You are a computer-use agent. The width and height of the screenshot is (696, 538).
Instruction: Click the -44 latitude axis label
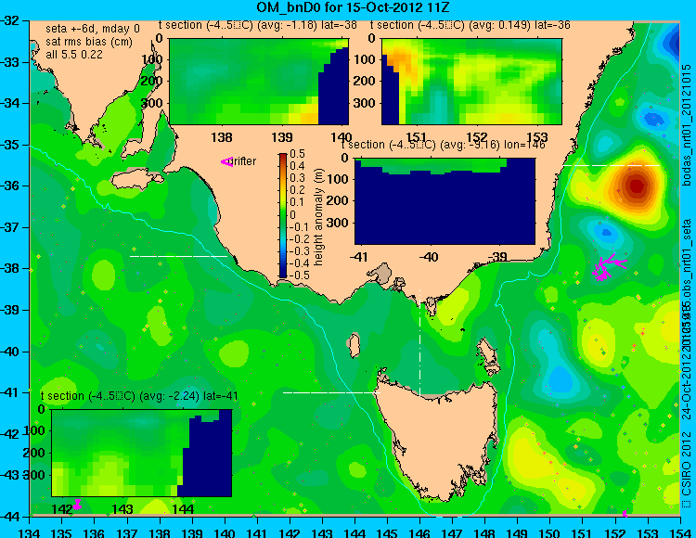click(11, 517)
